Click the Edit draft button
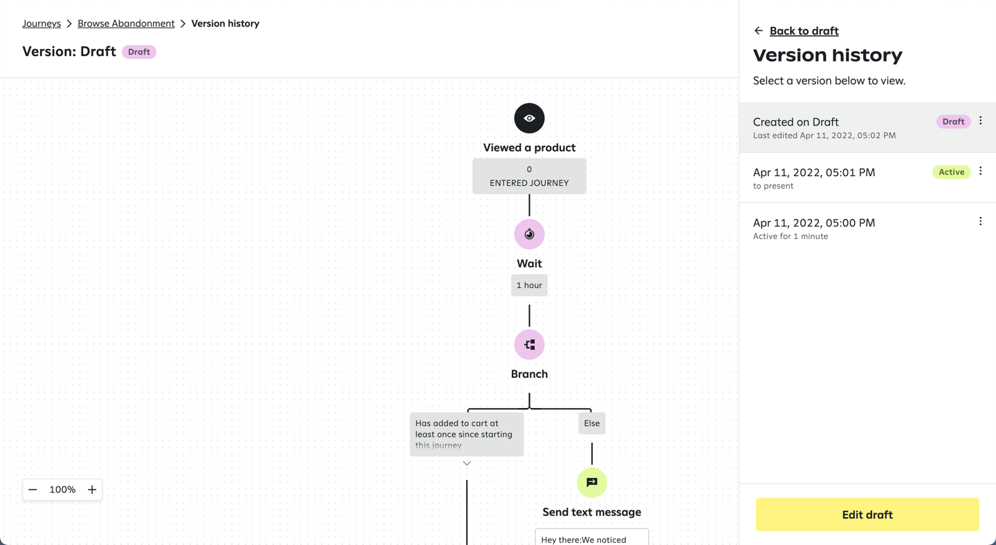Image resolution: width=996 pixels, height=545 pixels. [x=867, y=515]
